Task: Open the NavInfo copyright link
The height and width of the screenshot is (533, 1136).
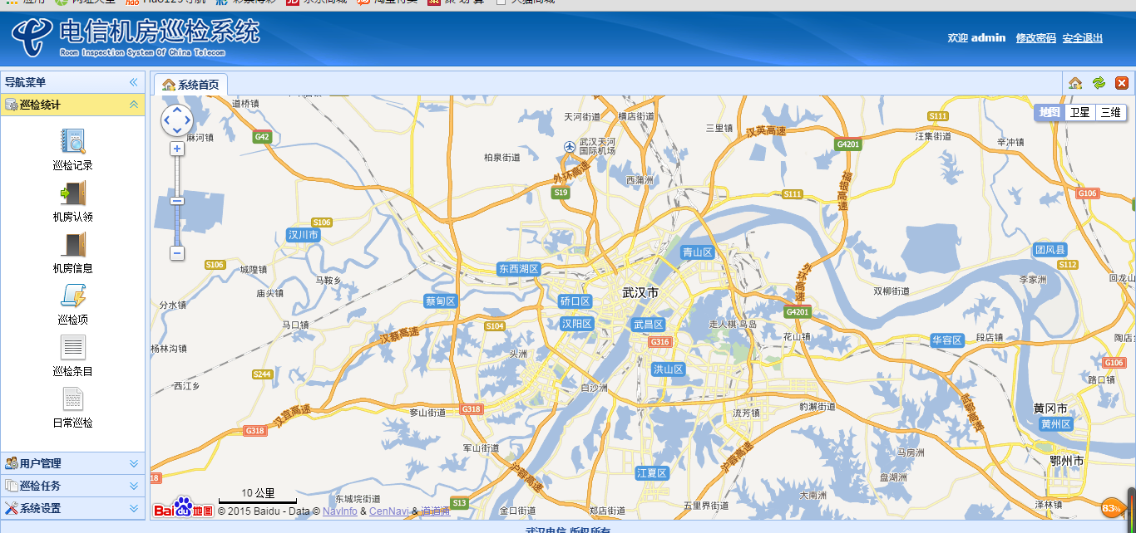Action: point(340,511)
